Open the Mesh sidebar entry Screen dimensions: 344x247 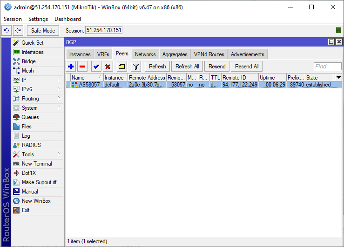[37, 71]
